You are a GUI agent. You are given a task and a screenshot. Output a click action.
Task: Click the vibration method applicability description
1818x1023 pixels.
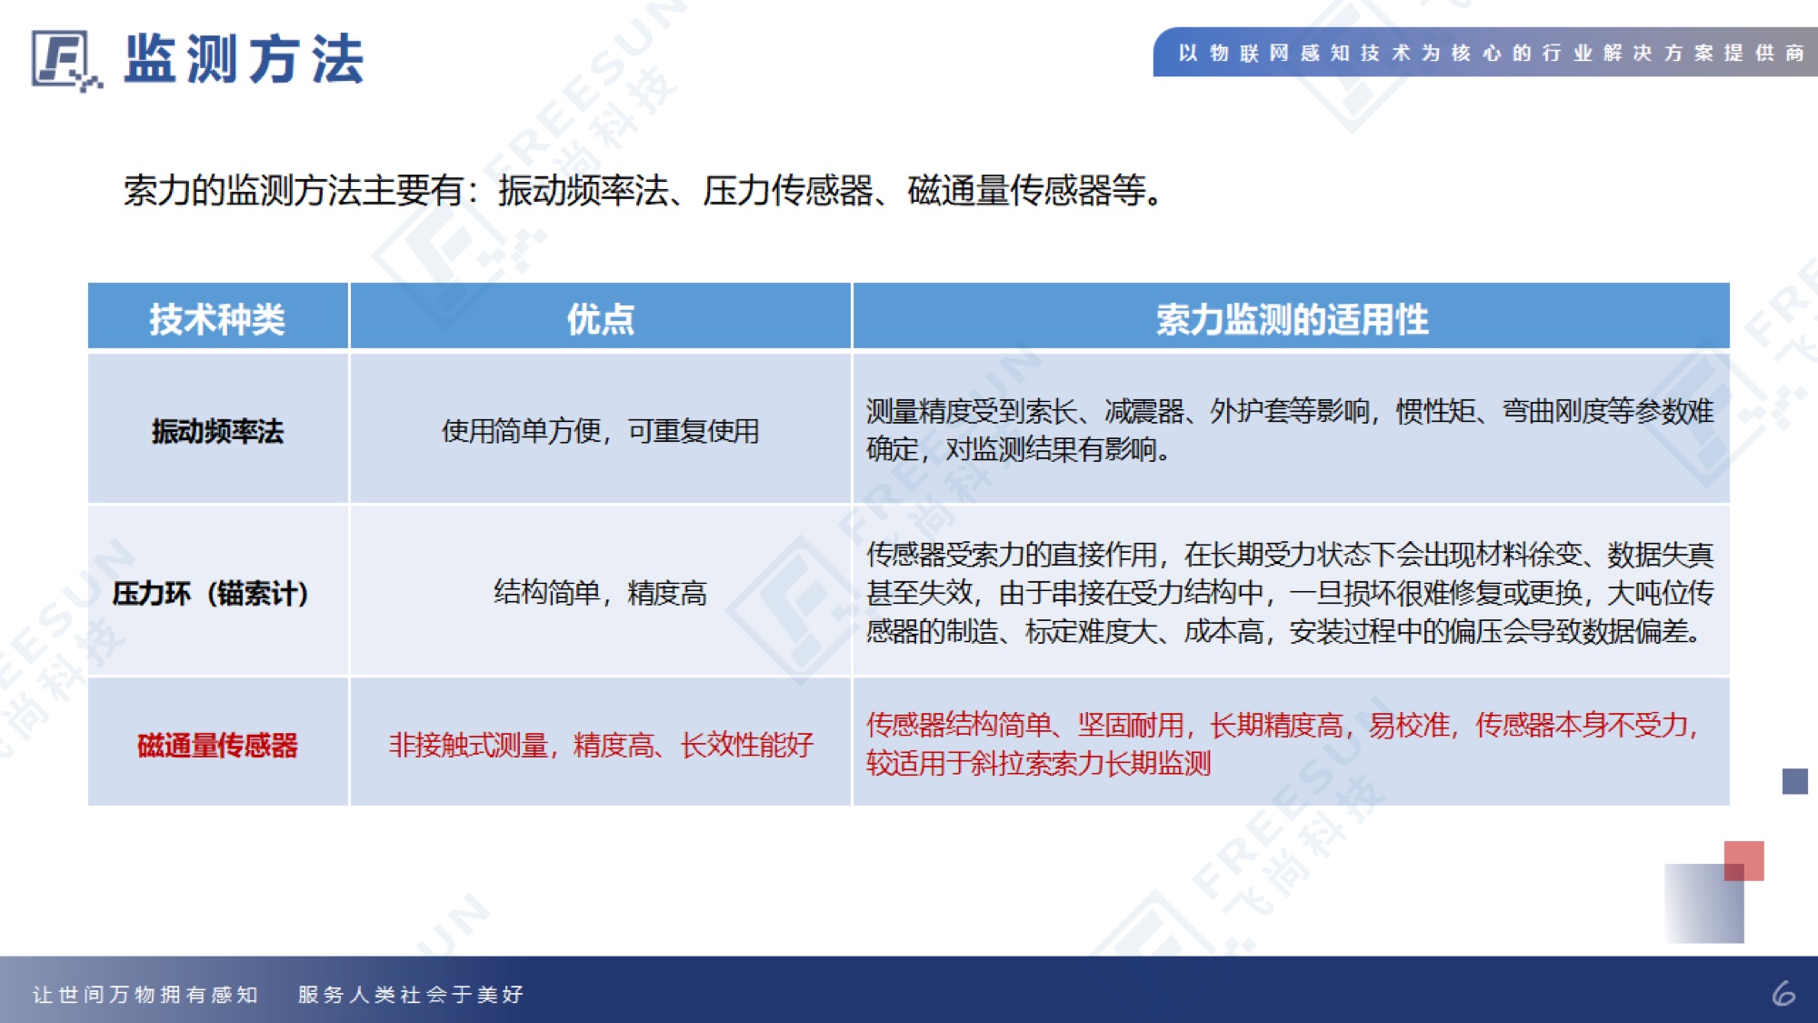(1289, 429)
